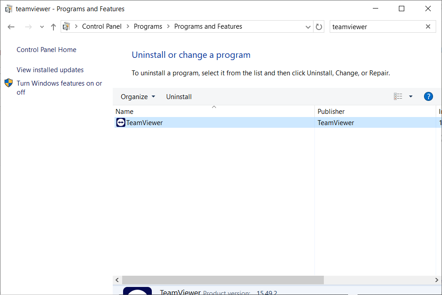The height and width of the screenshot is (295, 442).
Task: Click the Forward navigation arrow
Action: tap(28, 27)
